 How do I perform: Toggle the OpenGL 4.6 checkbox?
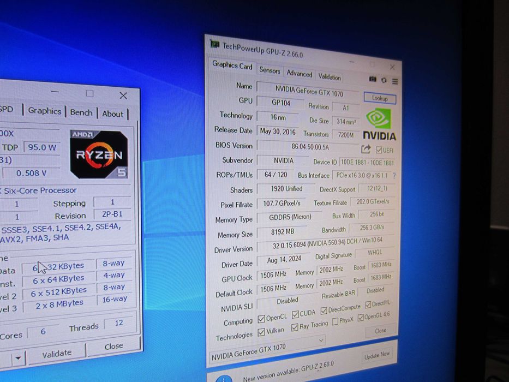360,318
